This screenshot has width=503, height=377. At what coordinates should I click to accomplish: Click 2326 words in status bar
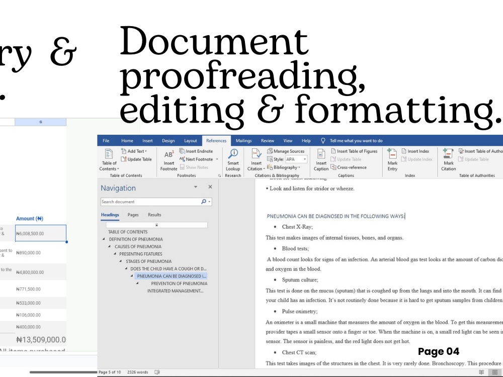(138, 372)
